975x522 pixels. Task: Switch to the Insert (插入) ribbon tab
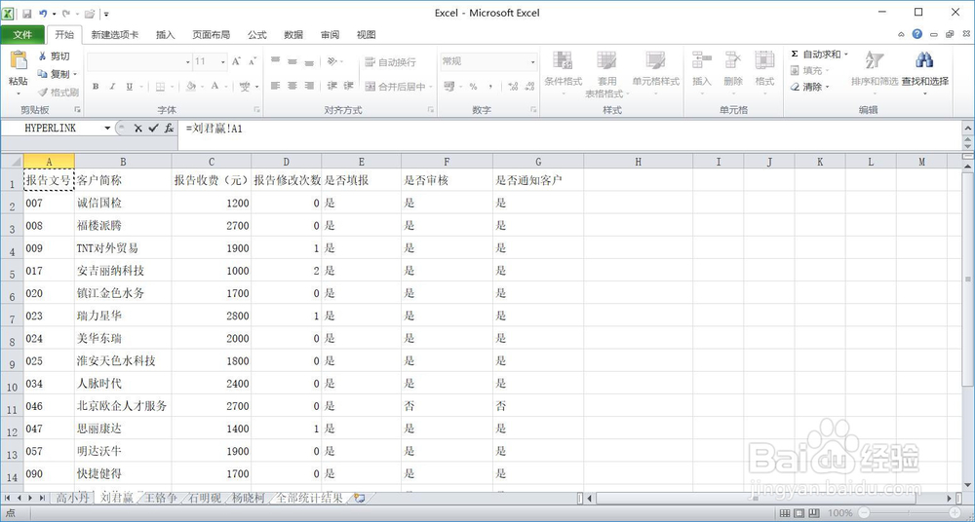[x=166, y=35]
